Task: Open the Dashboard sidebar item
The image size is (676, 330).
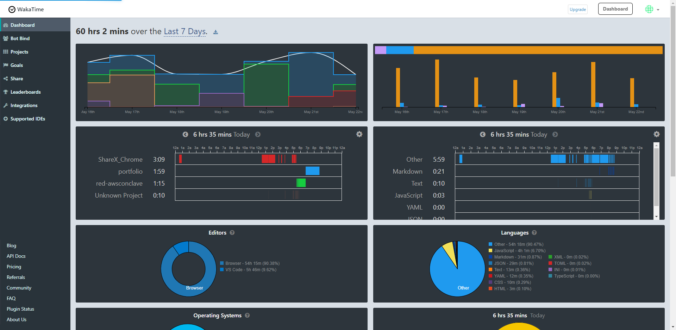Action: 35,25
